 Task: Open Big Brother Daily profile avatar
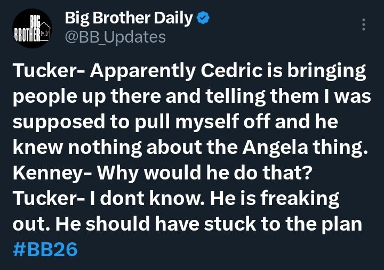pos(32,28)
